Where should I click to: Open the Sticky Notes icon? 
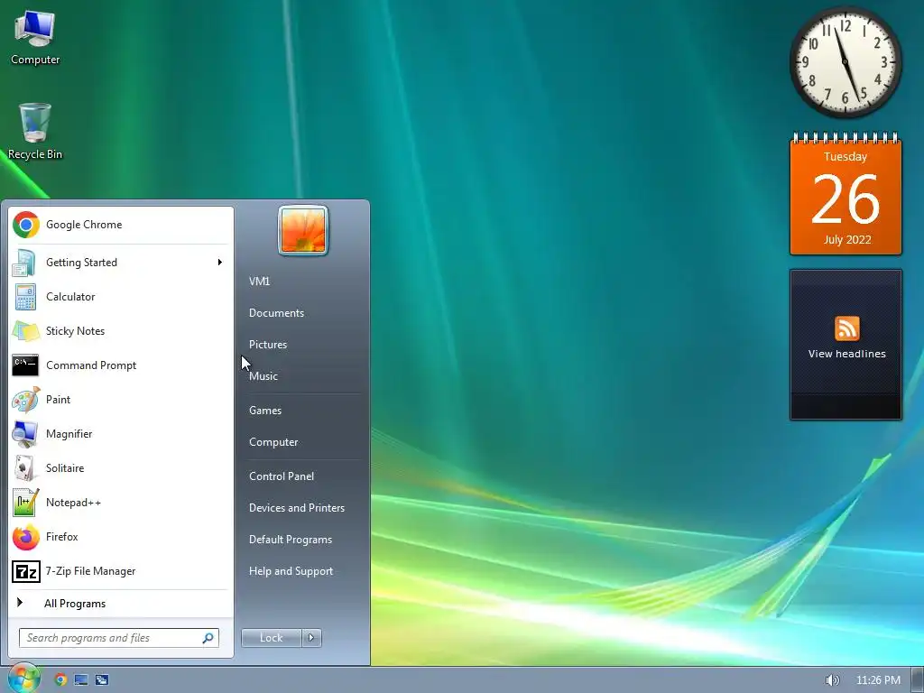(26, 331)
